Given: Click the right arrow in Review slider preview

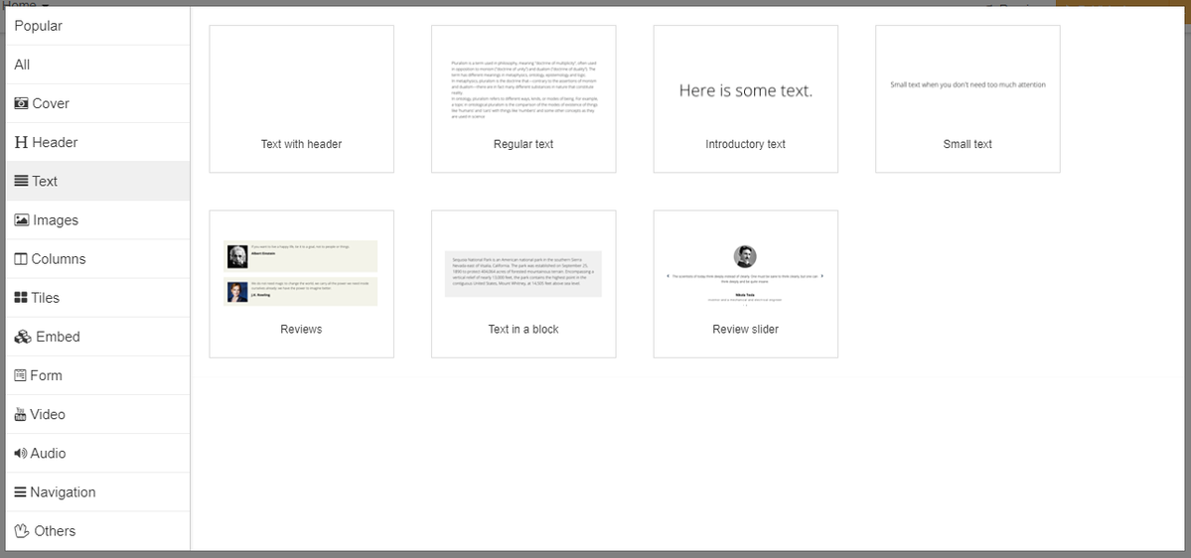Looking at the screenshot, I should pyautogui.click(x=822, y=276).
